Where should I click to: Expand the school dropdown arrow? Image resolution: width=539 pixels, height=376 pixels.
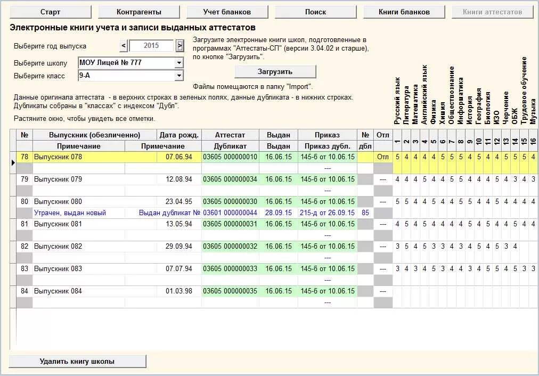point(179,63)
